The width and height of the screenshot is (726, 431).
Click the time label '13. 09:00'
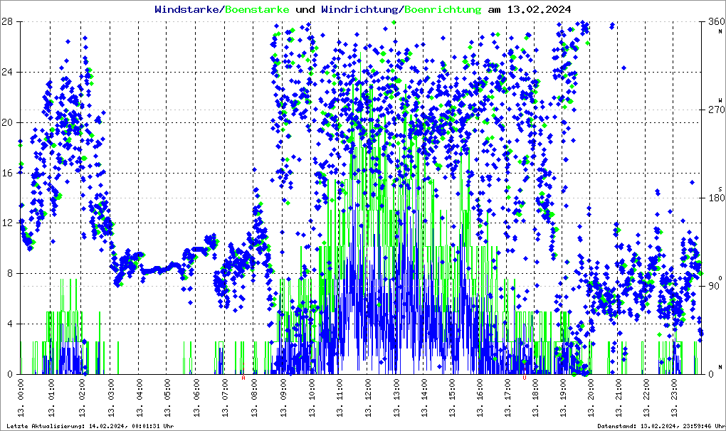click(282, 398)
